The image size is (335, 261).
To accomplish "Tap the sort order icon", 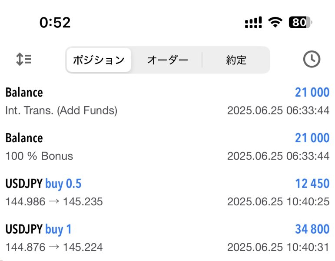I will tap(23, 59).
